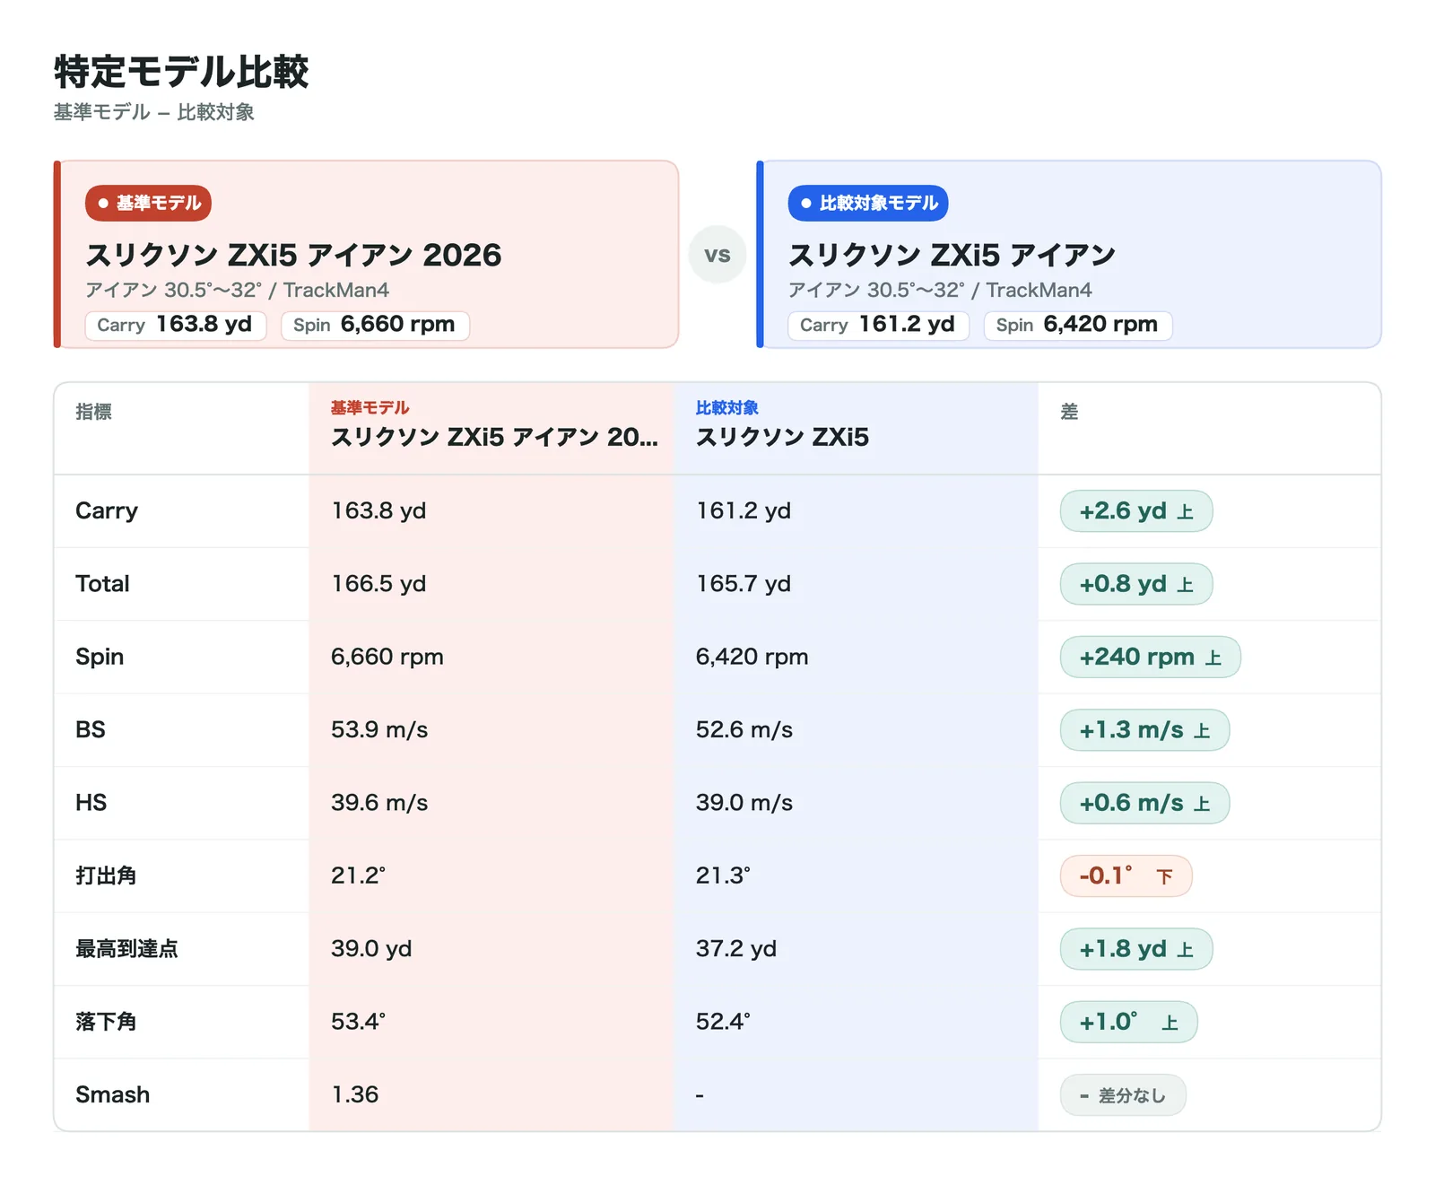The image size is (1435, 1185).
Task: Click the Total row label
Action: [102, 584]
